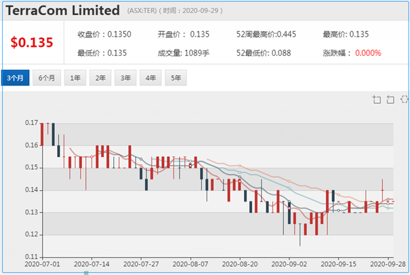Click the 0.12 y-axis label
The image size is (410, 275).
click(31, 234)
